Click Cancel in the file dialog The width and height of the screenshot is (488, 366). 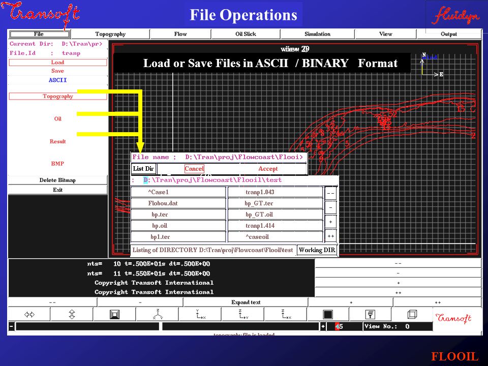194,169
